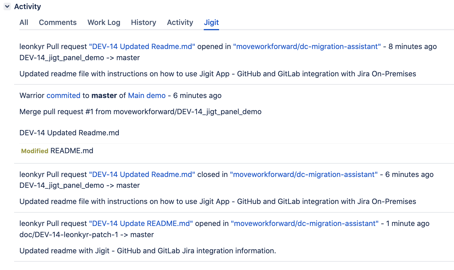Switch to the Activity tab
Screen dimensions: 454x270
[x=180, y=22]
